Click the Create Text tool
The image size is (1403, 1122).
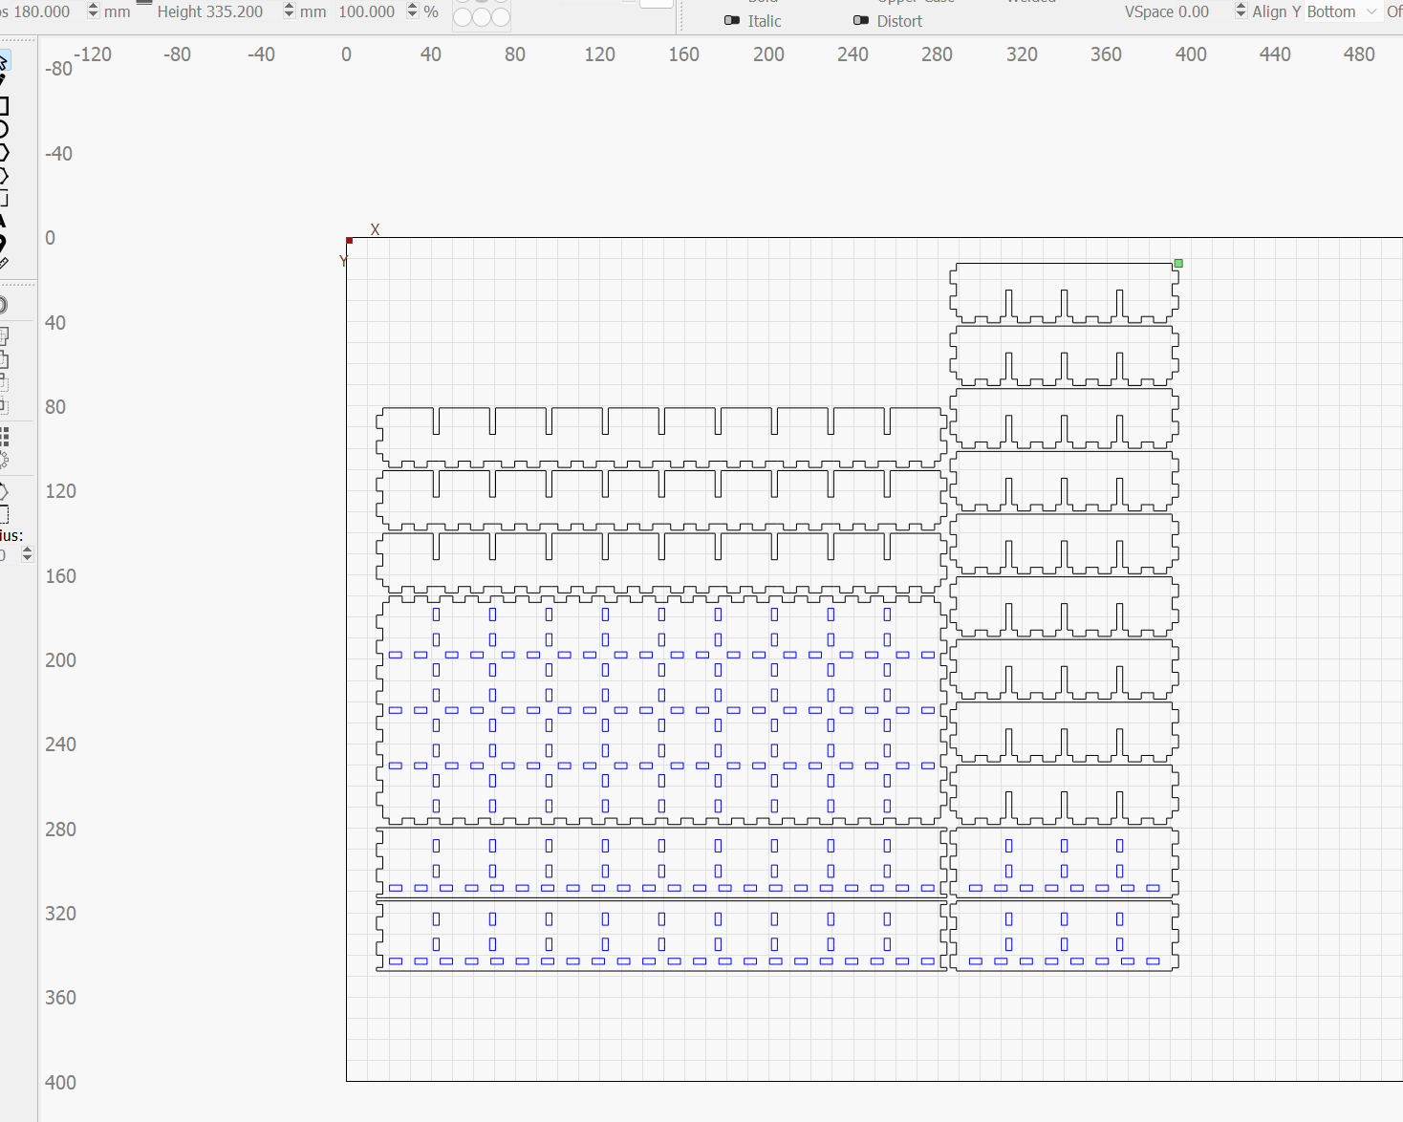3,221
